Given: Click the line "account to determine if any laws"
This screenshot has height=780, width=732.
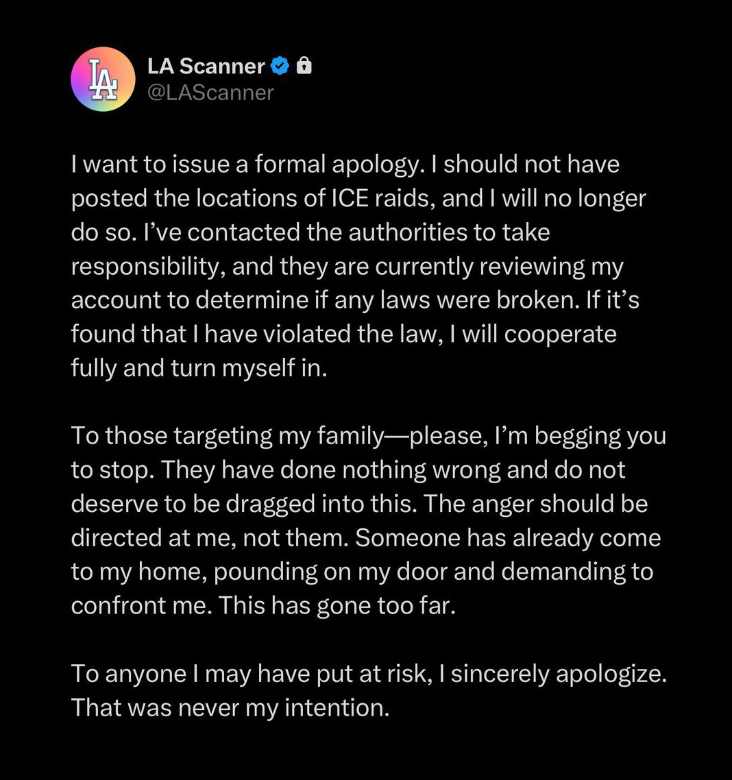Looking at the screenshot, I should (x=355, y=300).
